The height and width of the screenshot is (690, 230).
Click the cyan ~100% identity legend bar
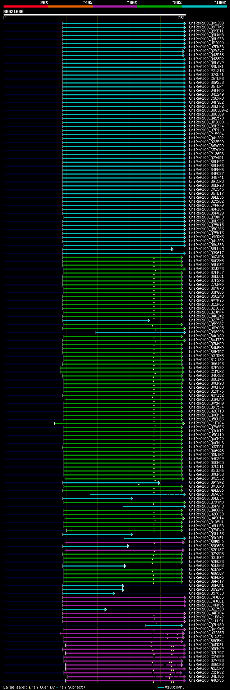[x=204, y=6]
